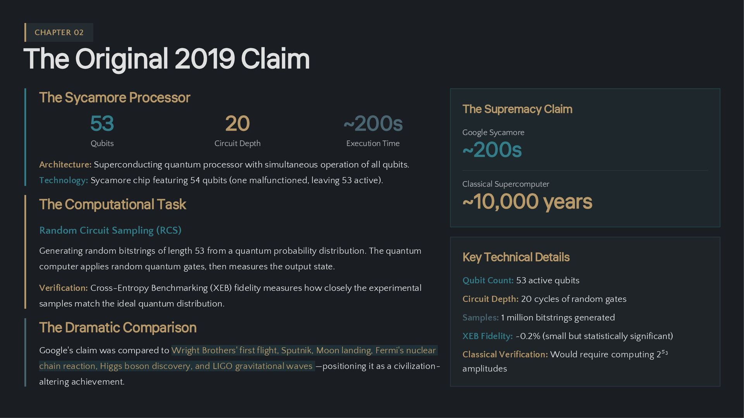Click The Supremacy Claim card heading

tap(517, 109)
